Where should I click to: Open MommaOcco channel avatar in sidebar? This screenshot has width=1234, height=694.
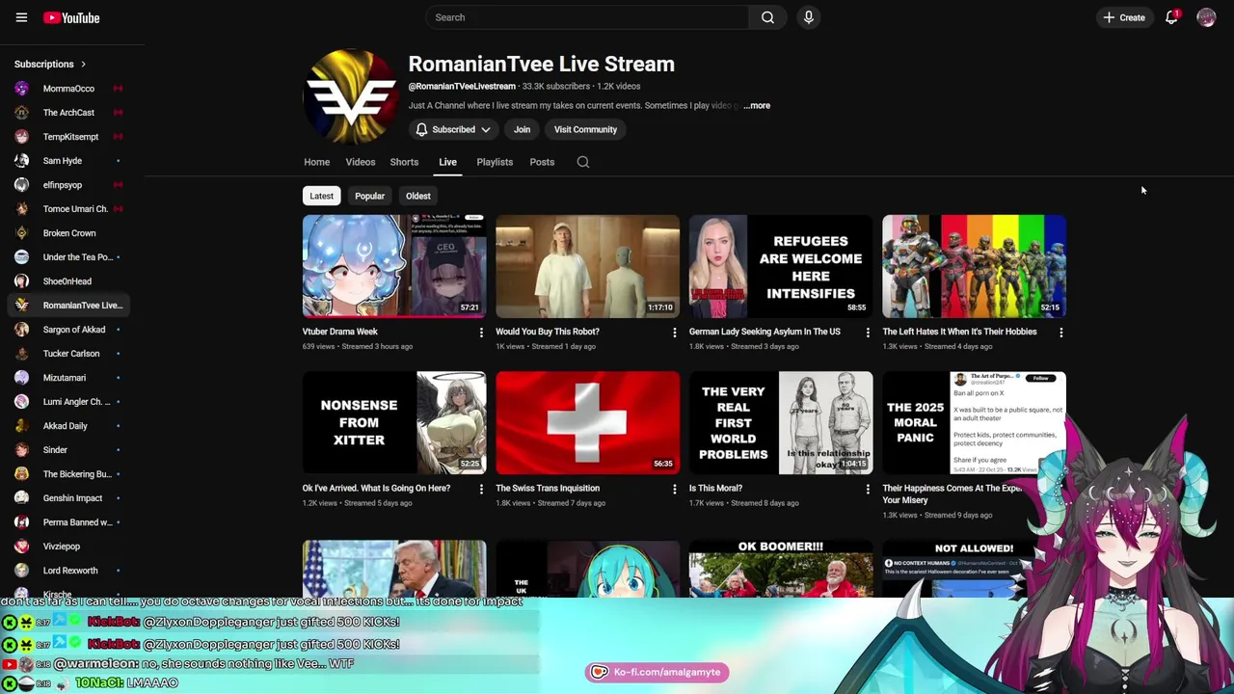pos(21,89)
